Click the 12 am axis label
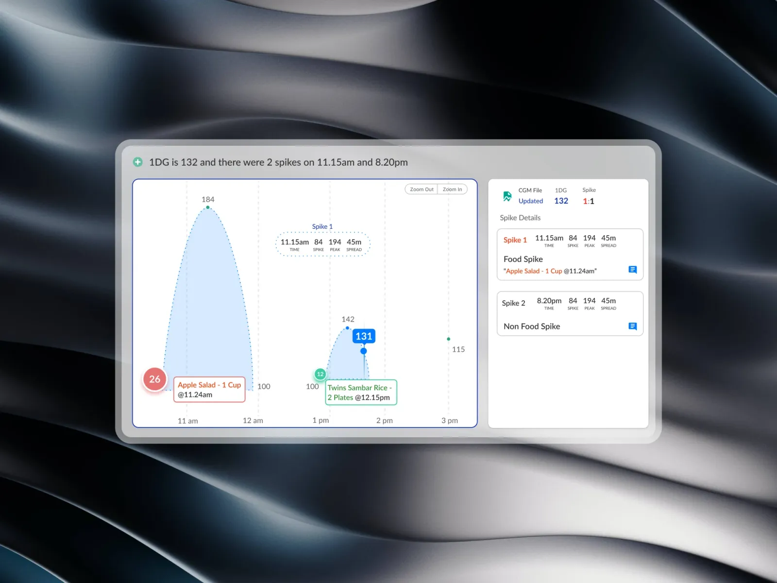 tap(253, 421)
